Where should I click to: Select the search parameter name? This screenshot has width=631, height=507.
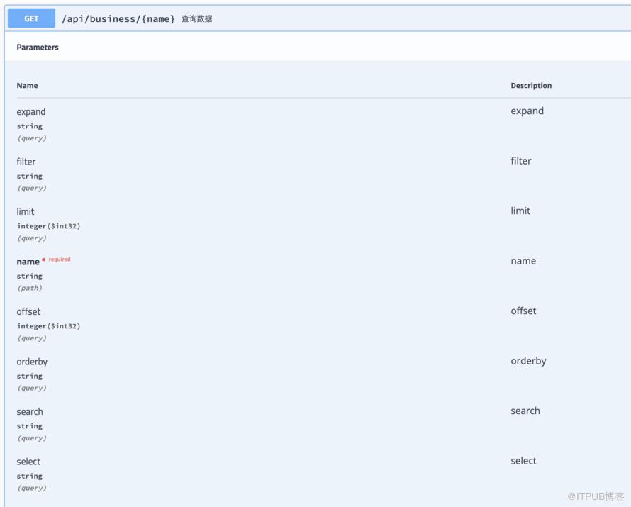click(30, 412)
